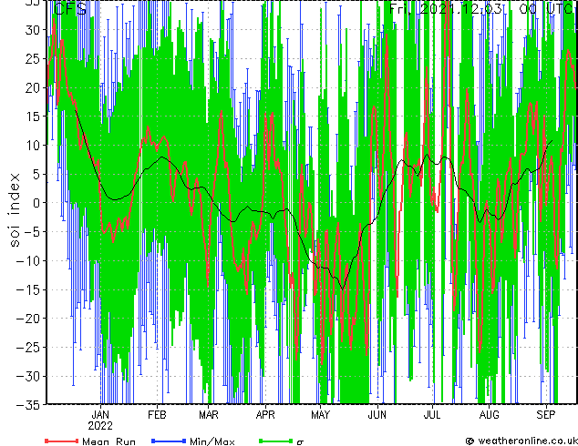
Task: Click the APR month label
Action: point(265,415)
